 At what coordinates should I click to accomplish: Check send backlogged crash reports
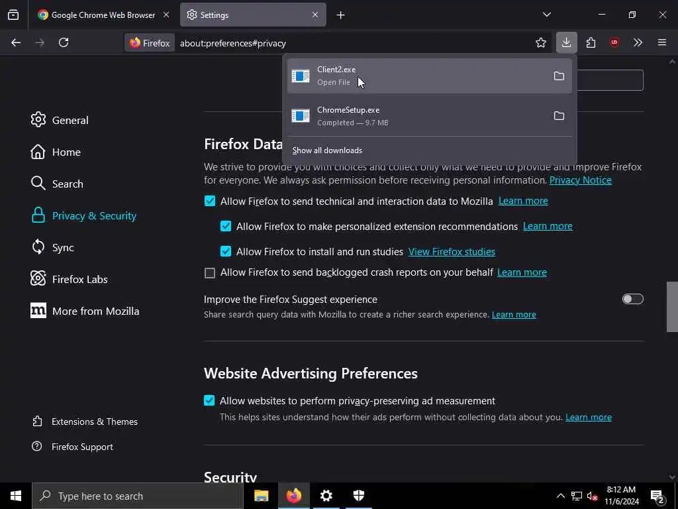[x=210, y=272]
